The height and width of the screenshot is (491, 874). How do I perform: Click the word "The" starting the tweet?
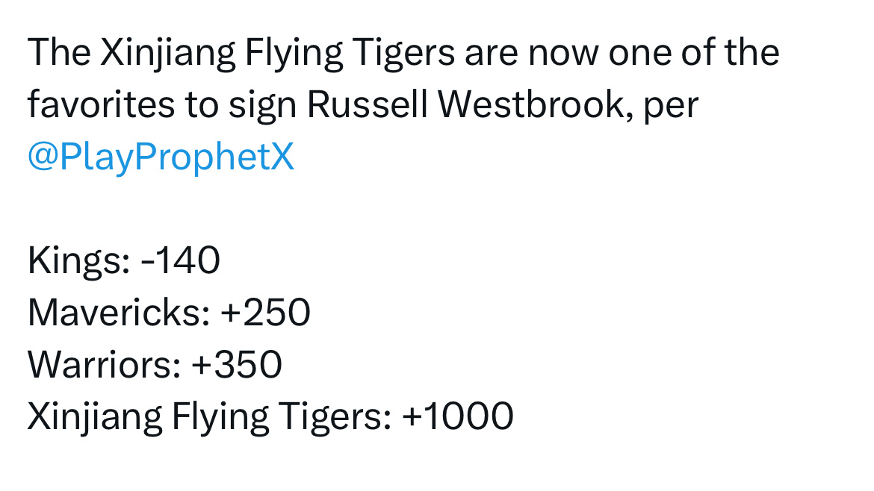point(58,52)
